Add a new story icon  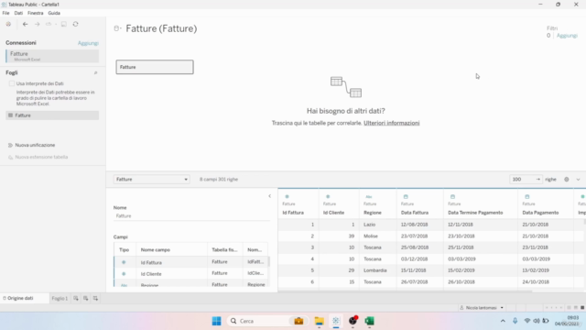[95, 298]
